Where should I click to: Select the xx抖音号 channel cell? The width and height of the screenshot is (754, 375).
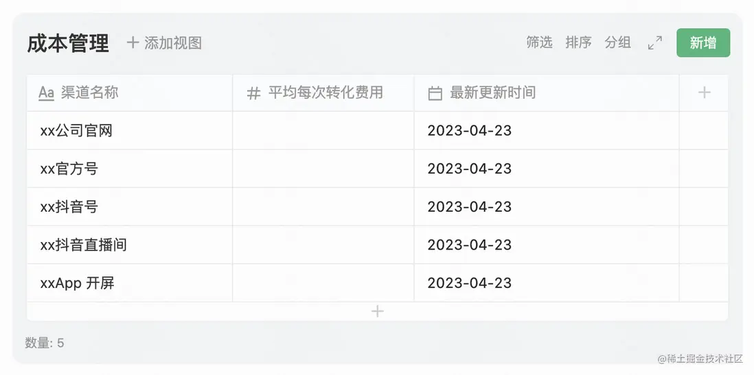pyautogui.click(x=69, y=206)
